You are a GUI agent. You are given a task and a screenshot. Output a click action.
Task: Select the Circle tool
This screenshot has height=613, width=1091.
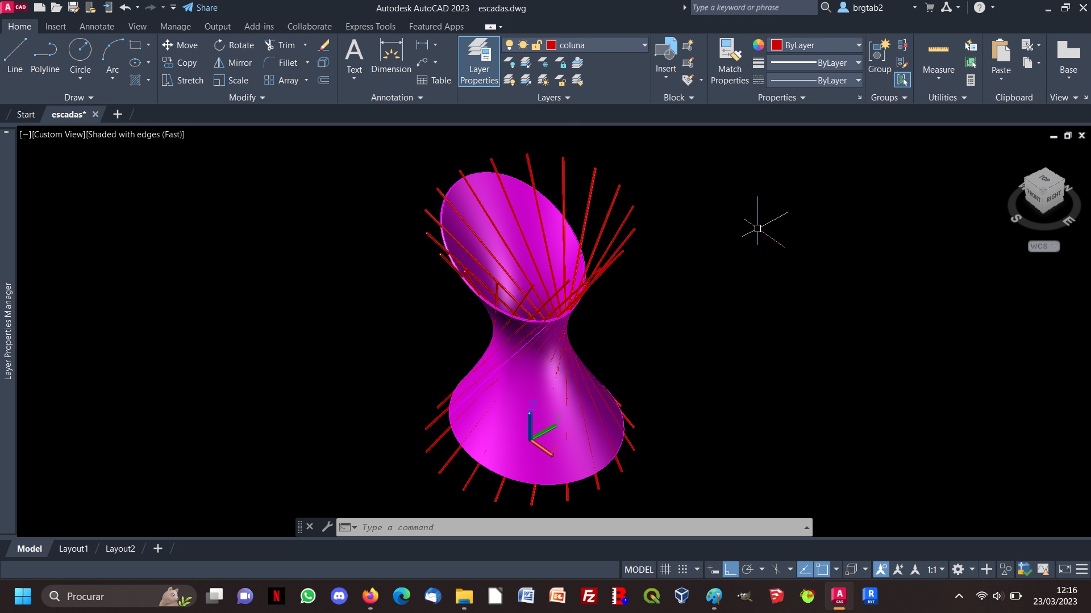pos(80,56)
